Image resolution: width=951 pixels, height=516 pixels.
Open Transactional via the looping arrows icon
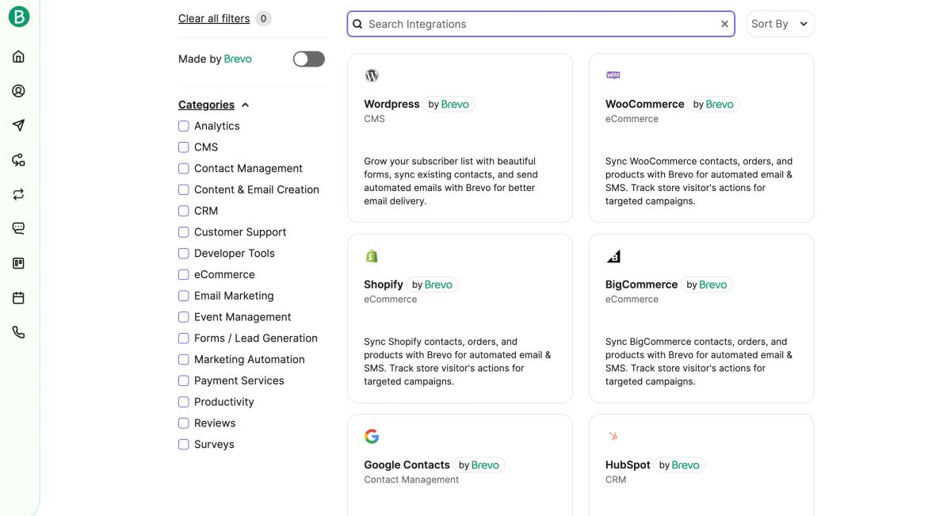19,194
